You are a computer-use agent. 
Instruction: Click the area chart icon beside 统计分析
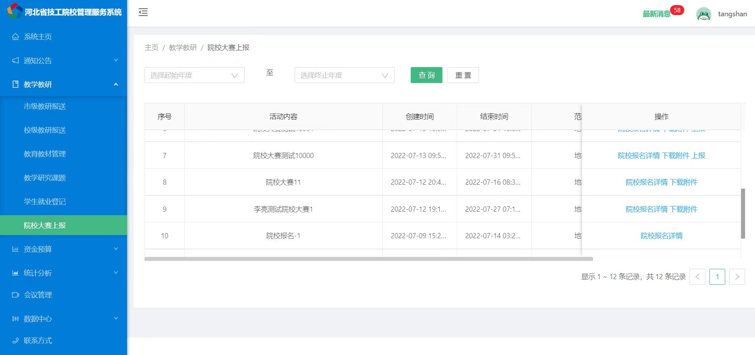15,273
